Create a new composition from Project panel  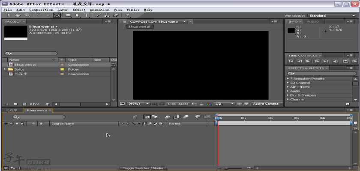point(24,104)
